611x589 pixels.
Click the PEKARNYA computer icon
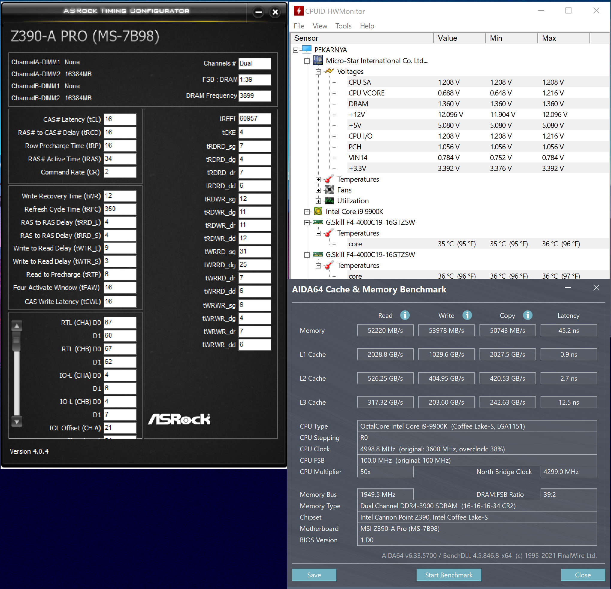(306, 49)
